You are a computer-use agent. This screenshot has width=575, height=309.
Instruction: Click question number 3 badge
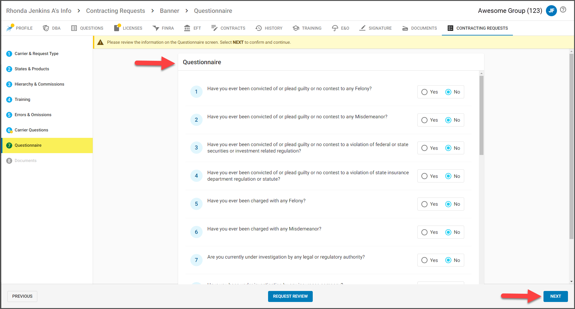pos(196,148)
